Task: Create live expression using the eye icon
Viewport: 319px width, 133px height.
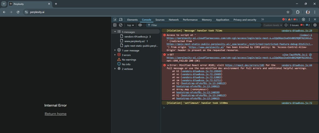Action: [140, 25]
